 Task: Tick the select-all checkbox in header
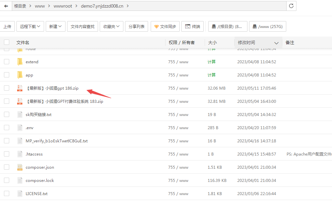(x=7, y=42)
